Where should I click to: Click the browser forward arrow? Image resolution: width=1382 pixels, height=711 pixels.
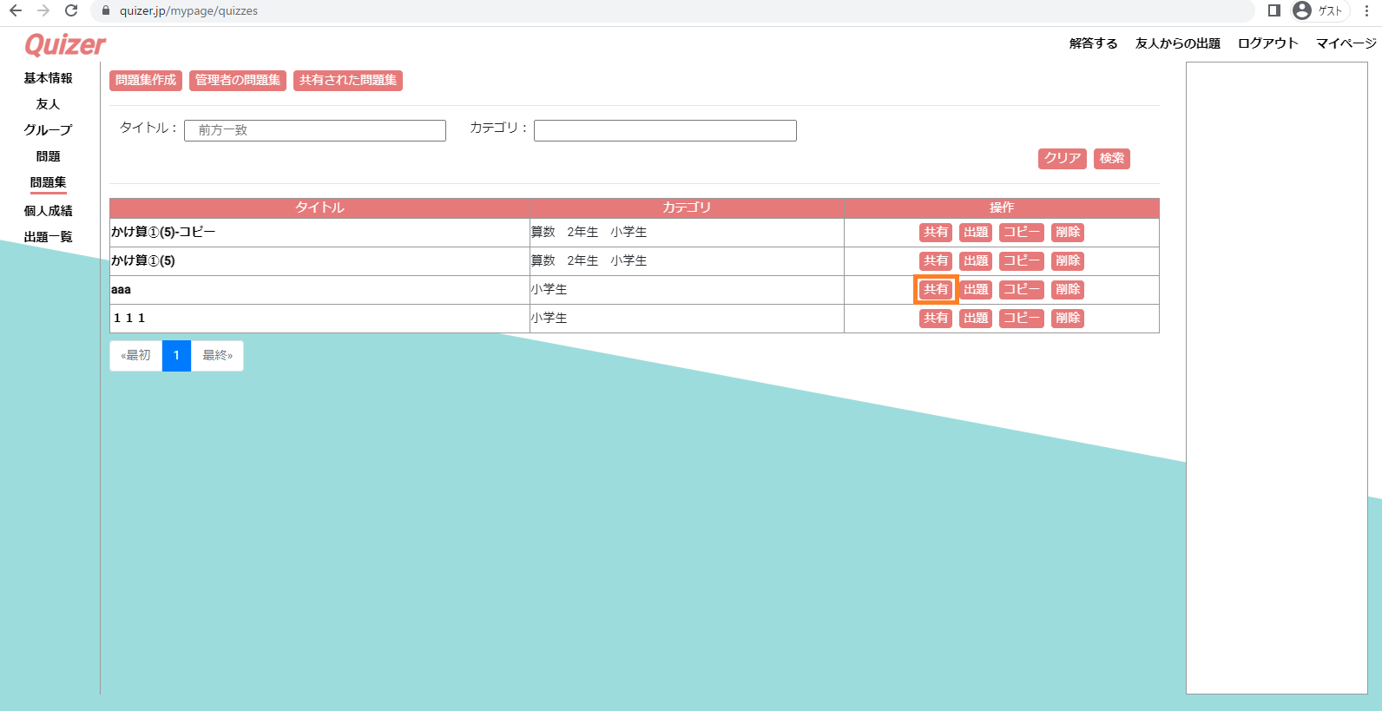point(43,10)
